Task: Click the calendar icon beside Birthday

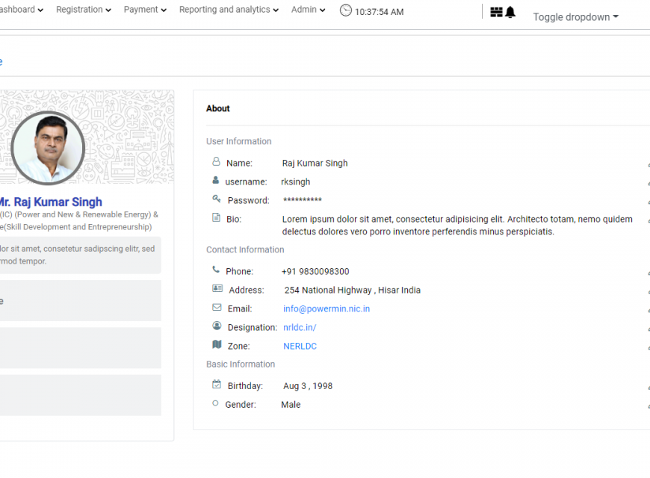Action: [x=217, y=385]
